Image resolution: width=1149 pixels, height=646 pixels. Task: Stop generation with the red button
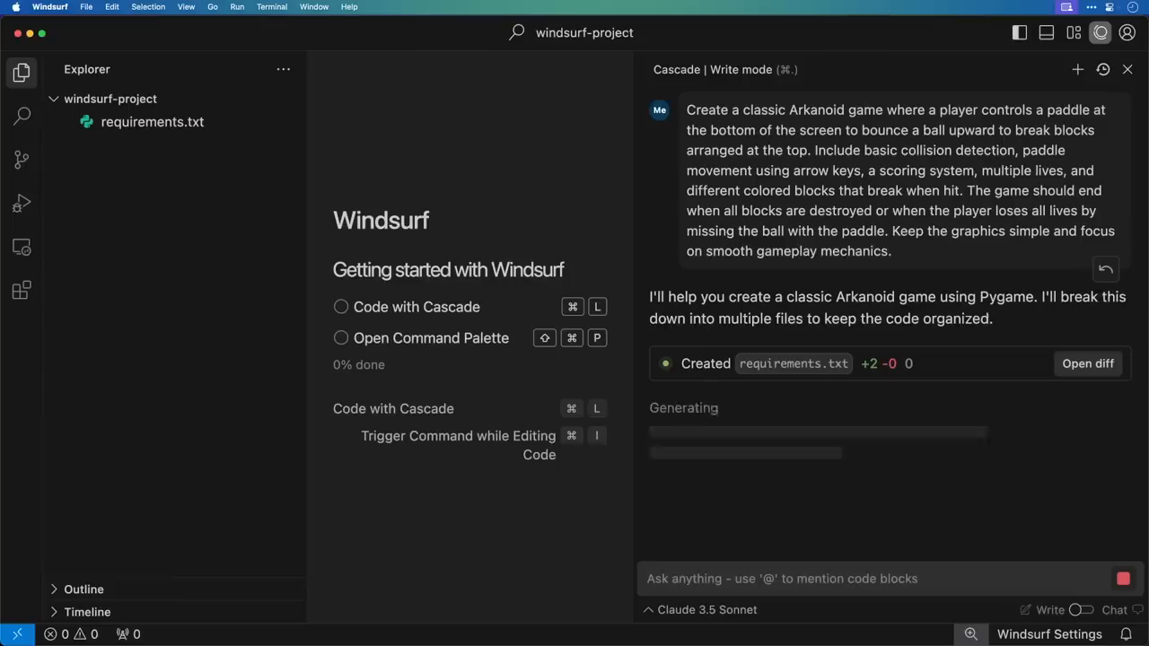1123,579
